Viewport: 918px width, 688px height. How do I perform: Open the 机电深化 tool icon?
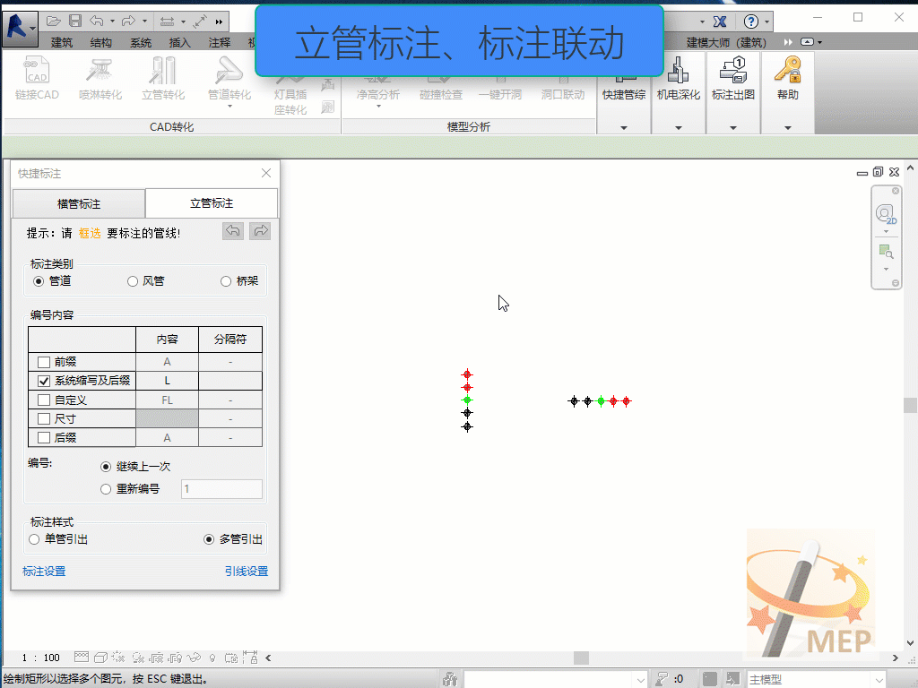(x=679, y=72)
